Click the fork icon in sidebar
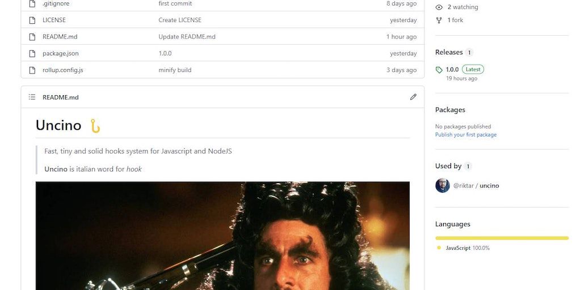Screen dimensions: 581x290 pos(439,20)
